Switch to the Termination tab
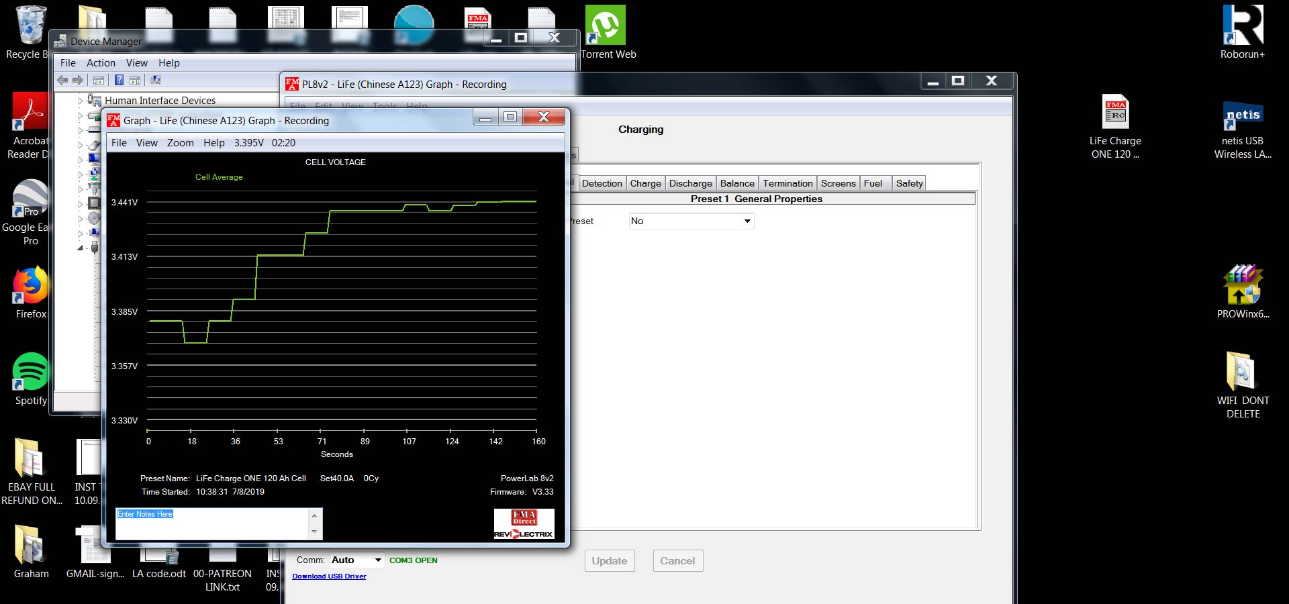The height and width of the screenshot is (604, 1289). click(x=787, y=184)
